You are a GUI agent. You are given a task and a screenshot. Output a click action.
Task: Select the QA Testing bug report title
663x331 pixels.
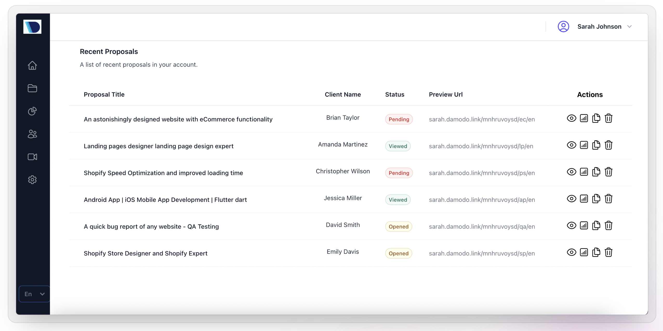coord(151,227)
